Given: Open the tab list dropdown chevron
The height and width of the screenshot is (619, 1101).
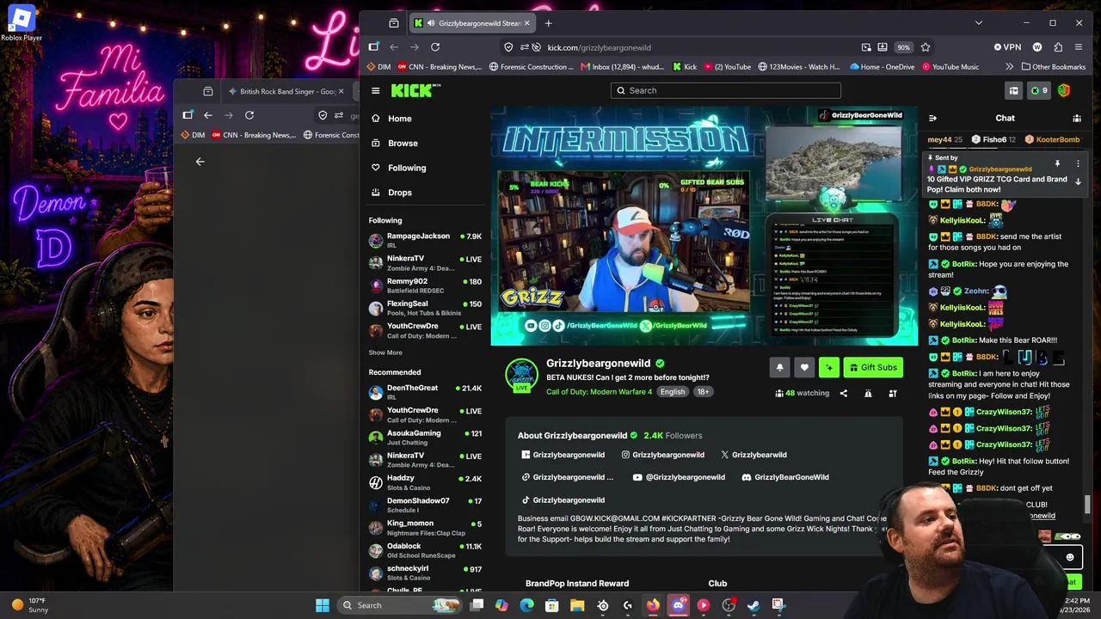Looking at the screenshot, I should tap(978, 23).
